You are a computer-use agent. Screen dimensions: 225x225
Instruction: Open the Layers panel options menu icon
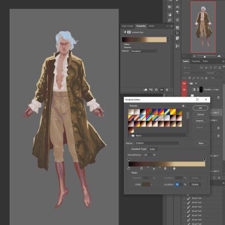click(x=223, y=61)
